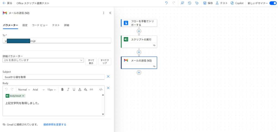Click the 保存 button
Screen dimensions: 278x132
pyautogui.click(x=208, y=3)
